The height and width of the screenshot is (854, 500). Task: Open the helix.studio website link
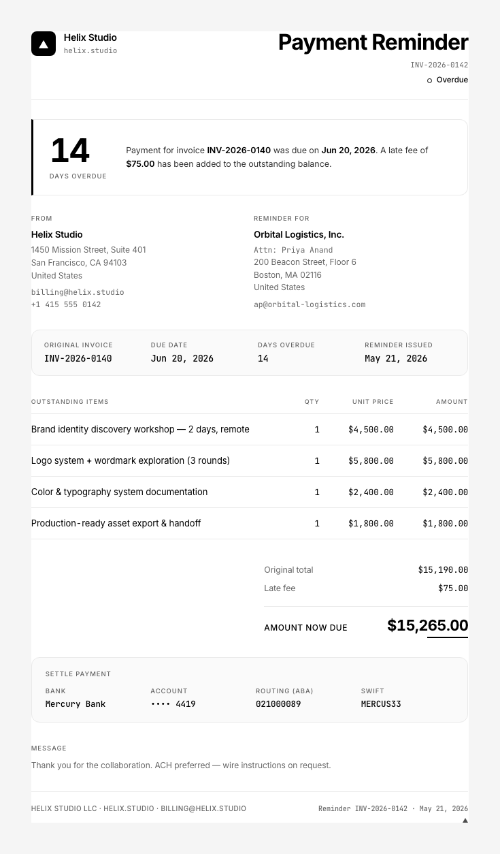(x=90, y=51)
